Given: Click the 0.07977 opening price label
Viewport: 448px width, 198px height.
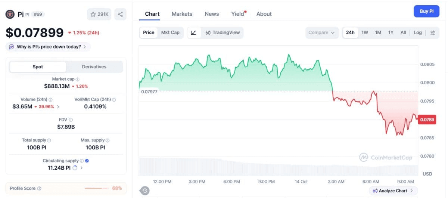Looking at the screenshot, I should pos(149,92).
